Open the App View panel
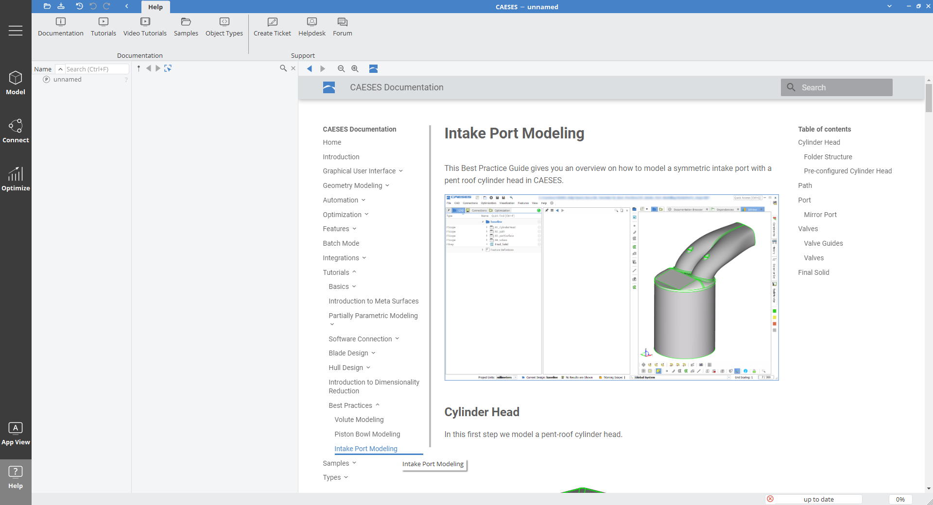The image size is (933, 505). (16, 434)
